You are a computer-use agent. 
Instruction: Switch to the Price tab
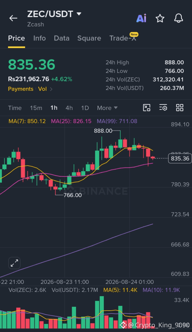tap(16, 38)
